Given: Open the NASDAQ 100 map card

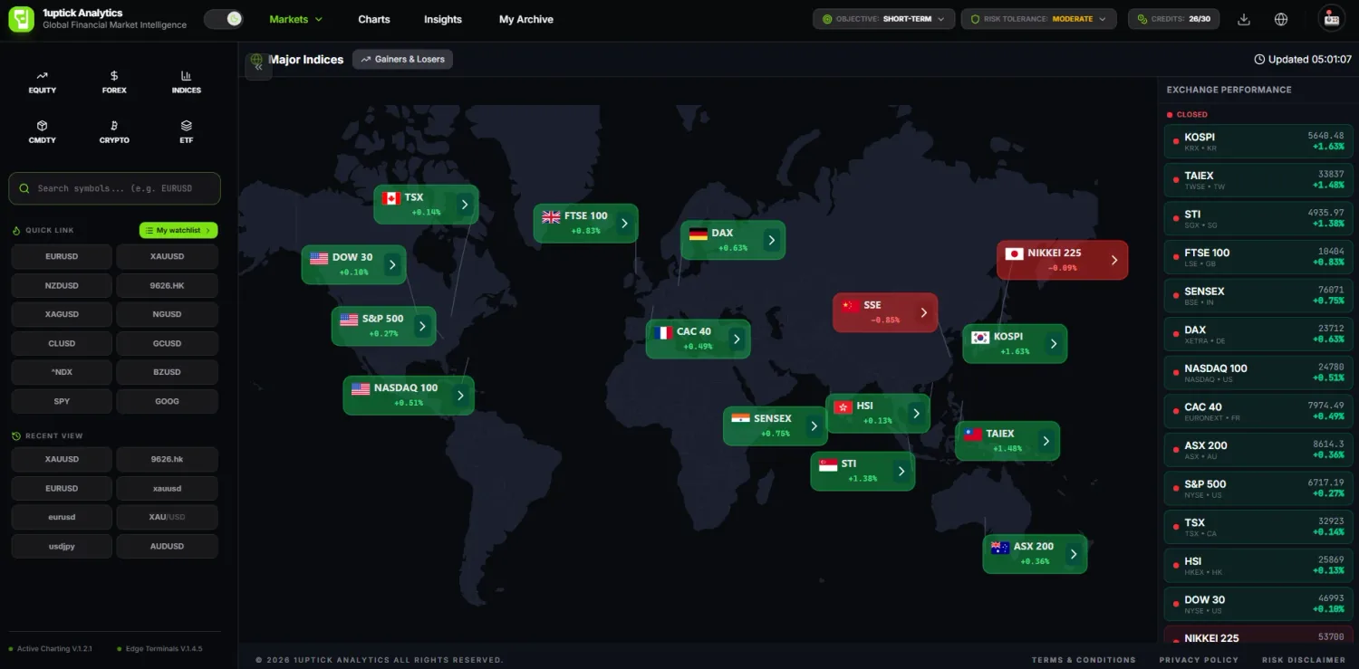Looking at the screenshot, I should (x=409, y=396).
